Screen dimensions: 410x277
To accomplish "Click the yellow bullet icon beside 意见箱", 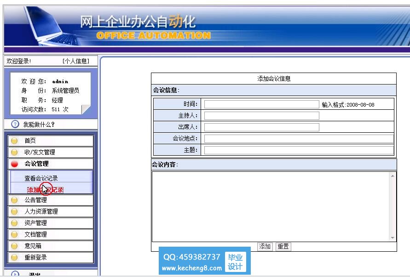I will coord(14,246).
